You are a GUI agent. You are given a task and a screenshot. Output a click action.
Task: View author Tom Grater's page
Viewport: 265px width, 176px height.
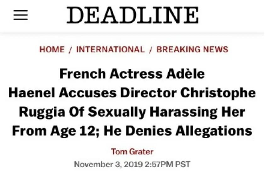[x=132, y=152]
